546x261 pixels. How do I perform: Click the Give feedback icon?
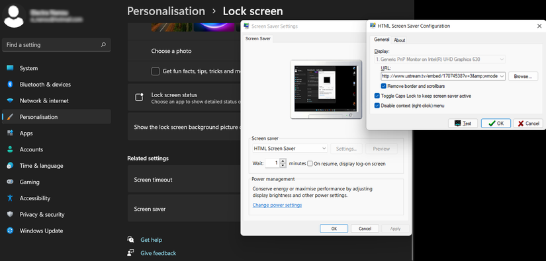(x=131, y=252)
